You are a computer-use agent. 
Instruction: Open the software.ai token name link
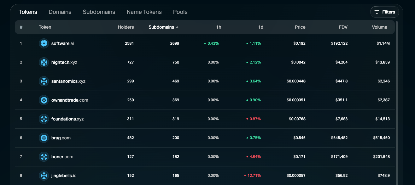tap(62, 43)
